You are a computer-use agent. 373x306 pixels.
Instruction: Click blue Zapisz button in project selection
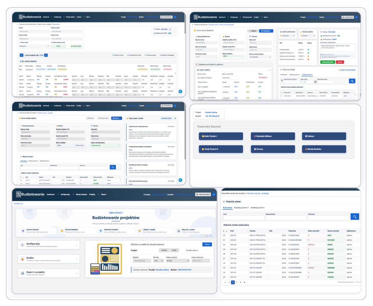[x=207, y=244]
